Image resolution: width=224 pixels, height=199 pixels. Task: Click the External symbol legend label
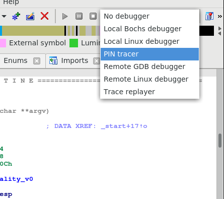click(37, 43)
